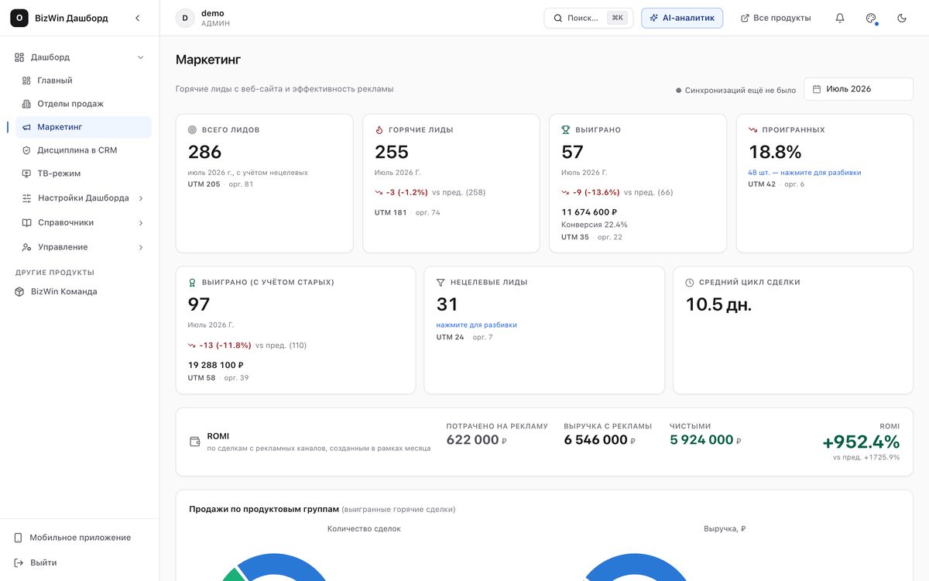Click the cube icon beside BizWin Команда
Viewport: 929px width, 581px height.
[19, 292]
